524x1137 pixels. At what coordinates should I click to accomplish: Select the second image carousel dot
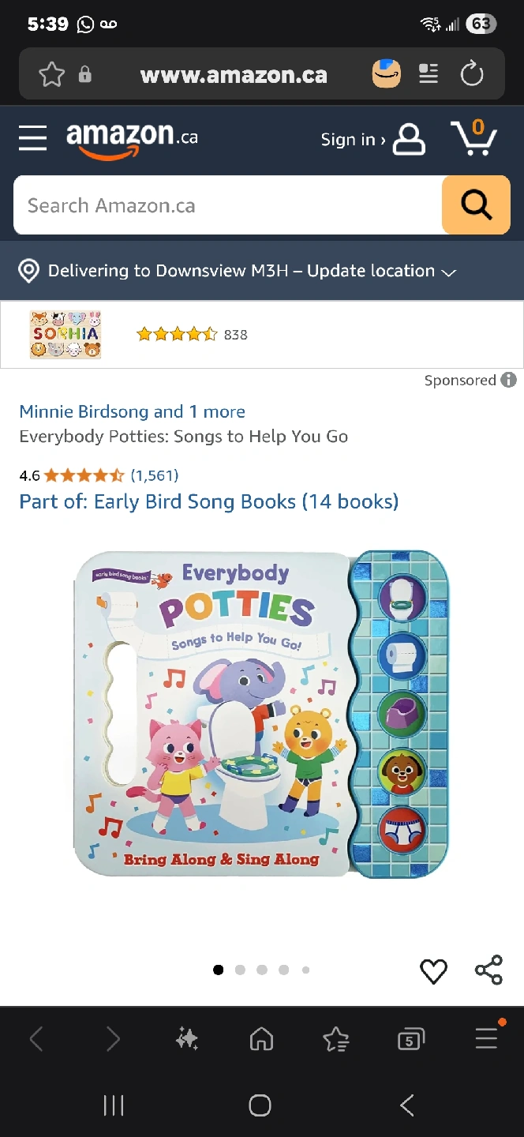click(240, 970)
